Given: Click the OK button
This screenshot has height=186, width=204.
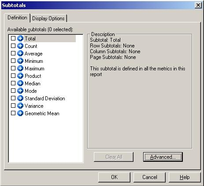Looking at the screenshot, I should point(114,177).
